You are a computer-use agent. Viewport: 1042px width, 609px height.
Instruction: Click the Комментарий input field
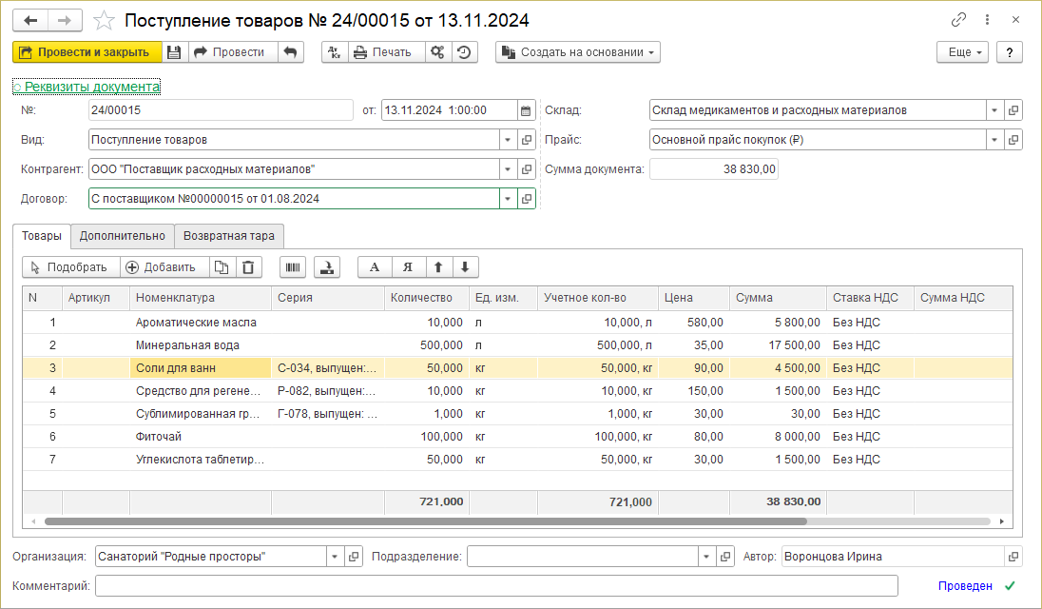coord(496,585)
